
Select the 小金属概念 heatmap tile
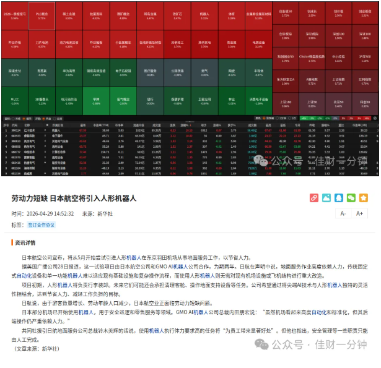pyautogui.click(x=123, y=44)
